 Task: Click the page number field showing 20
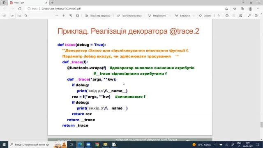(12, 16)
